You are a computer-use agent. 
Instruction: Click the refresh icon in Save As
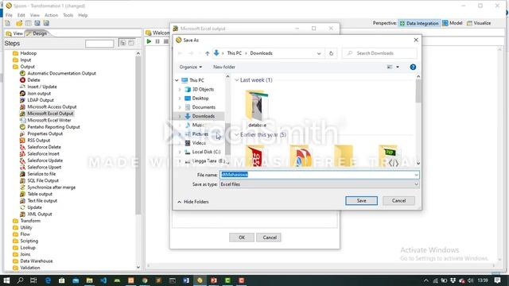pyautogui.click(x=331, y=53)
